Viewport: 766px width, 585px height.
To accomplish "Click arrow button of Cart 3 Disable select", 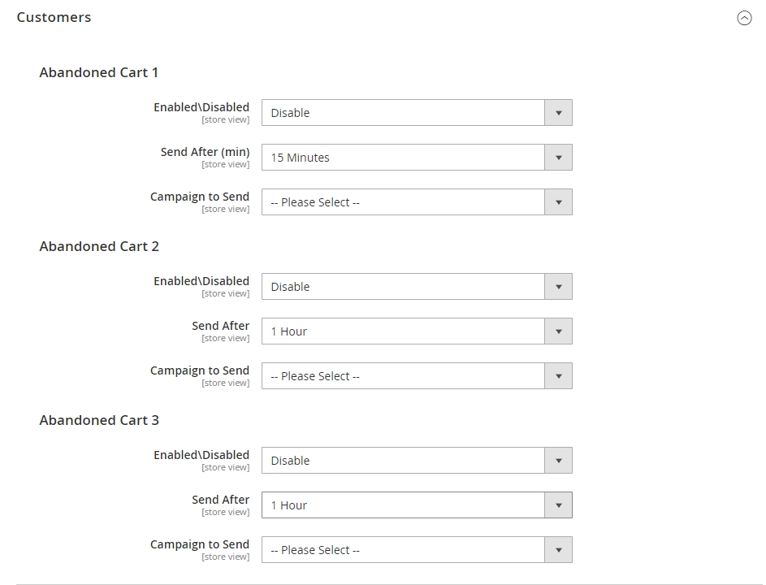I will point(559,461).
